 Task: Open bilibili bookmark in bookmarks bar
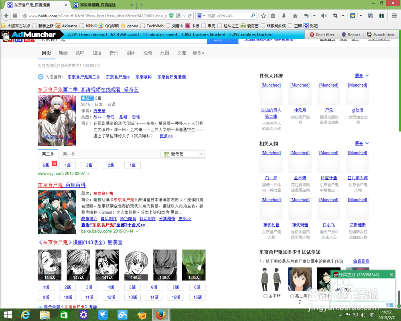point(89,26)
